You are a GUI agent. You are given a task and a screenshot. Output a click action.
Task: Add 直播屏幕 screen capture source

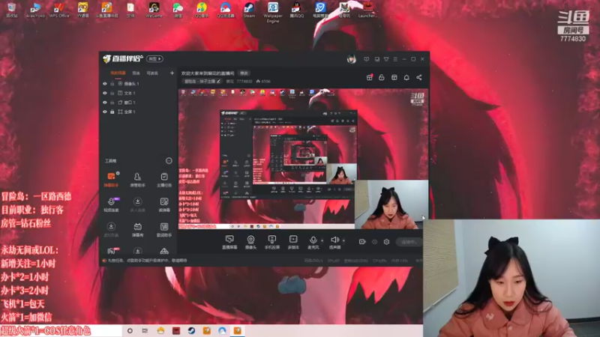click(x=229, y=242)
